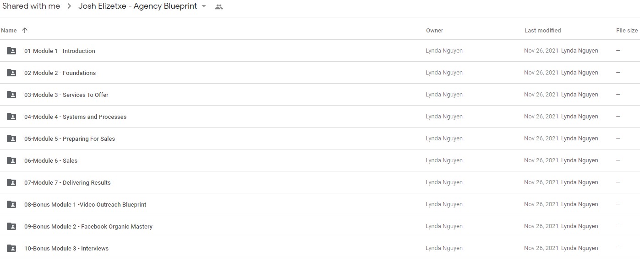
Task: Click the shared folder icon for Module 1 - Introduction
Action: coord(11,51)
